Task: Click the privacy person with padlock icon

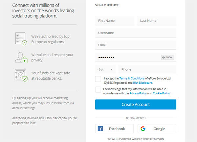Action: pyautogui.click(x=21, y=58)
